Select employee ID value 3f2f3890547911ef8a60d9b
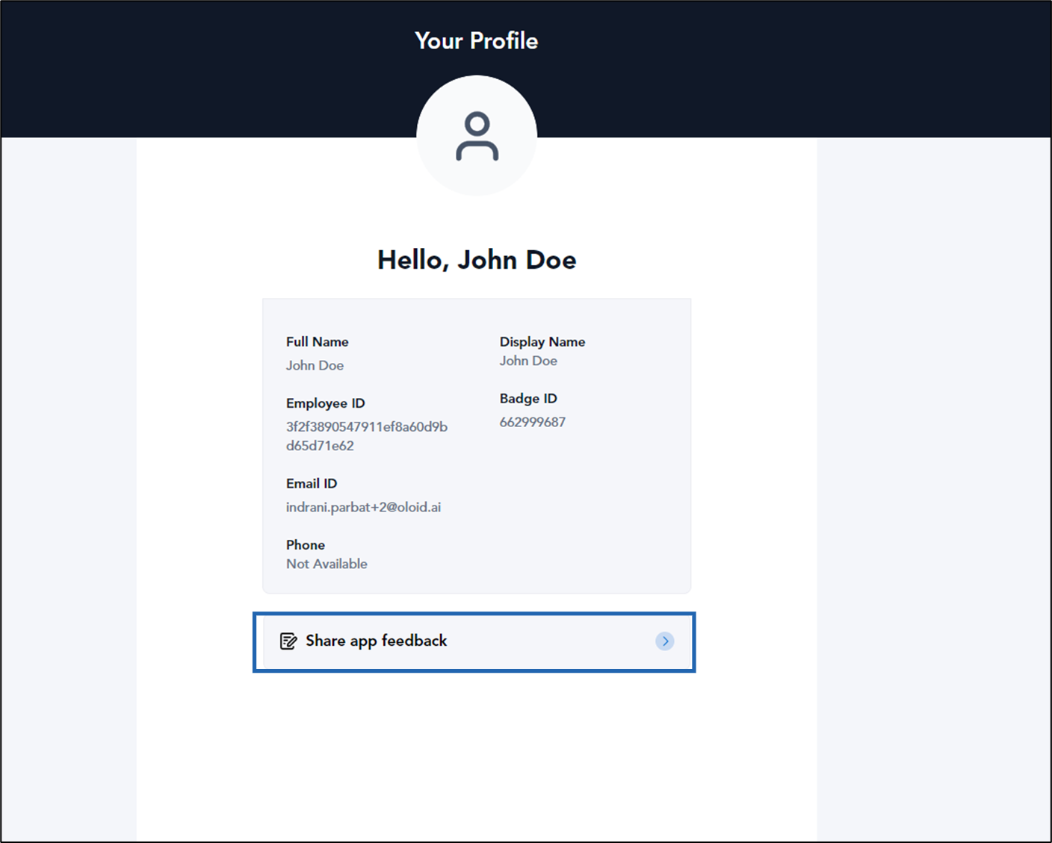This screenshot has height=843, width=1052. (367, 426)
